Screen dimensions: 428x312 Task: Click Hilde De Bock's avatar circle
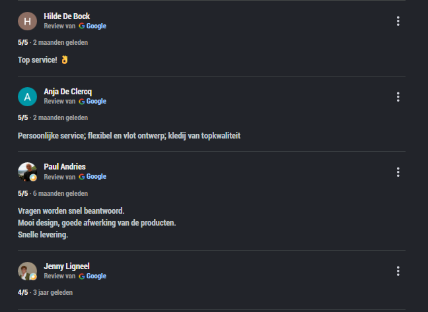tap(27, 21)
